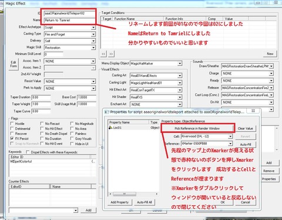Select the WISpellColorful keyword row
Viewport: 282px width, 220px height.
coord(52,161)
